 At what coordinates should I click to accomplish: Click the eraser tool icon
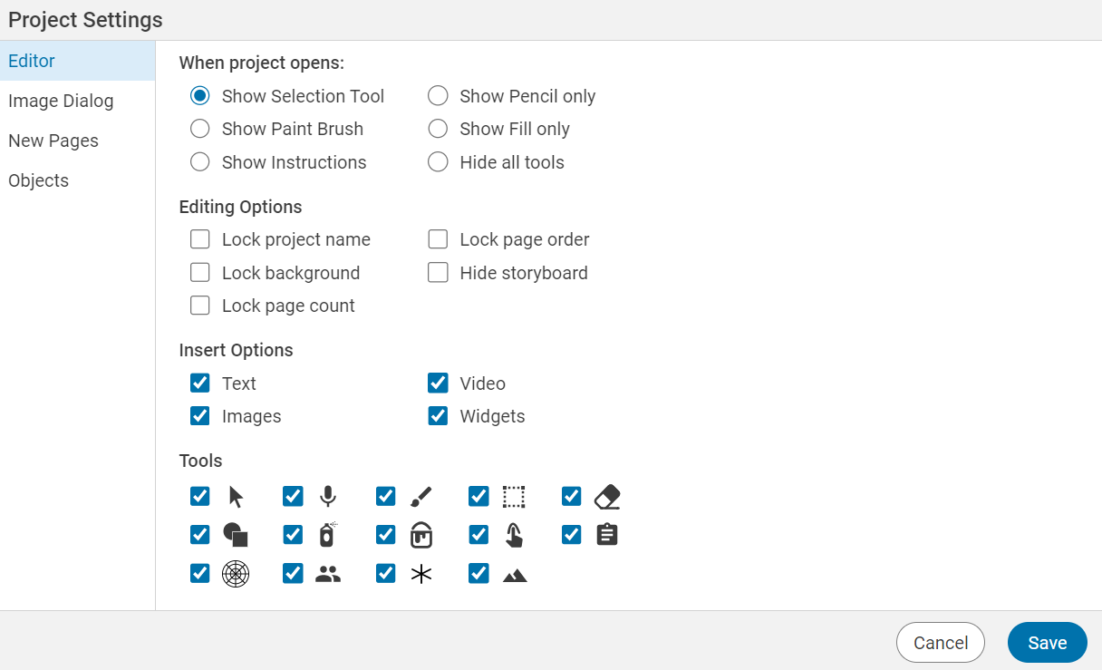[607, 497]
